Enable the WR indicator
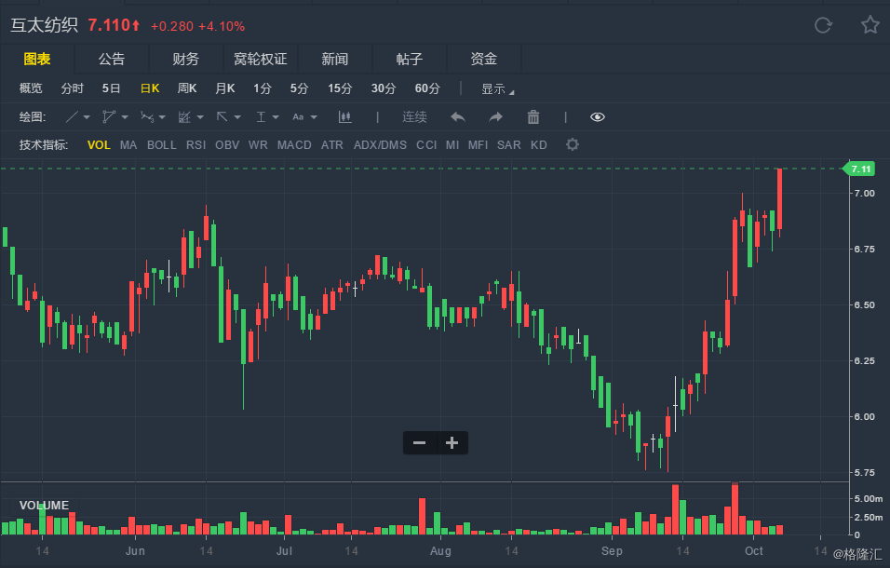Image resolution: width=890 pixels, height=568 pixels. (258, 144)
